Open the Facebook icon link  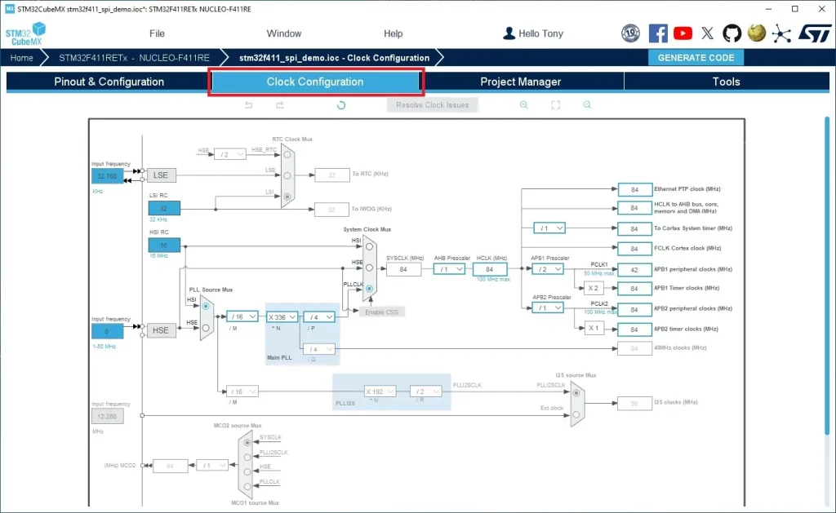click(658, 33)
